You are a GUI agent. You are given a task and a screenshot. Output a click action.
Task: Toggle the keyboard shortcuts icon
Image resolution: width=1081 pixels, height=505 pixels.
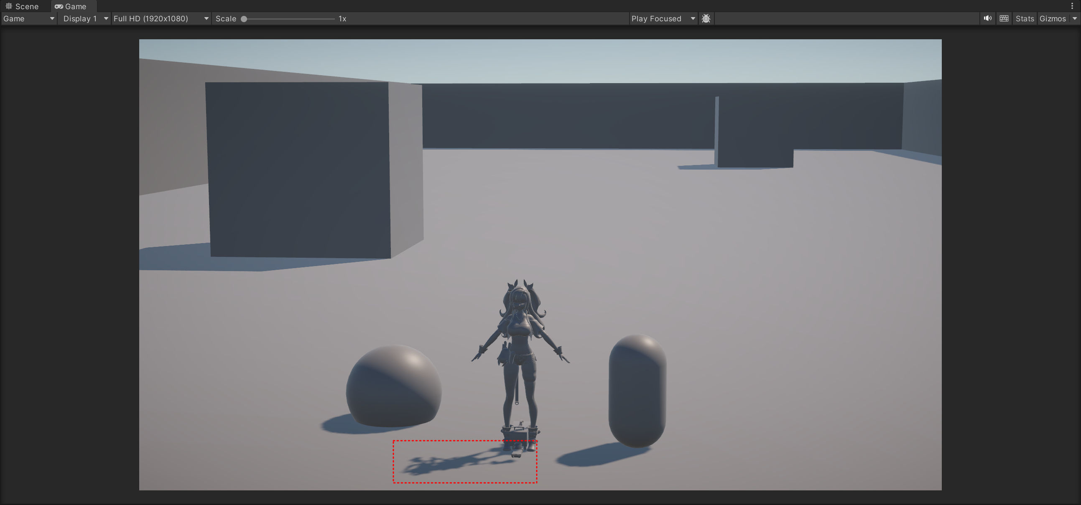pyautogui.click(x=1004, y=18)
